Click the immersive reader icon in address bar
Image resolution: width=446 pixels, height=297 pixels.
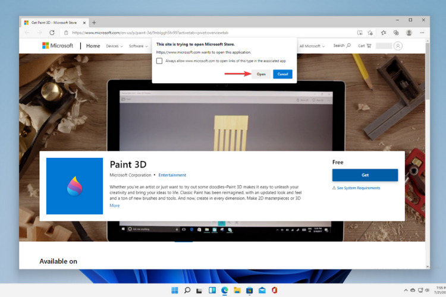(x=360, y=33)
